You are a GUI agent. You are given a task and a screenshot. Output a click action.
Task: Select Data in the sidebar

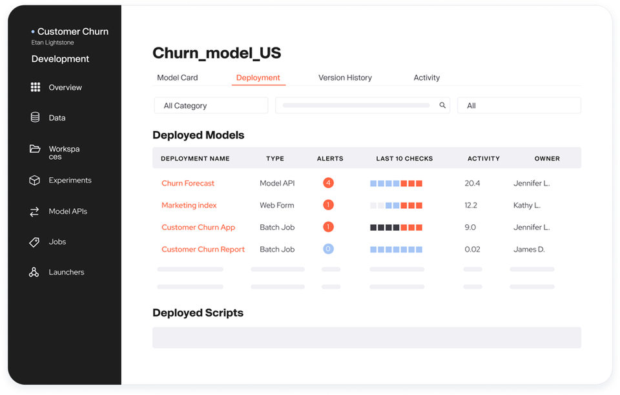point(57,118)
